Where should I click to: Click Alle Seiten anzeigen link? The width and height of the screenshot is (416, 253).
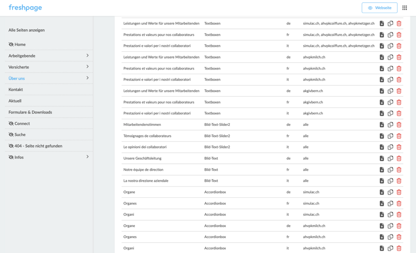27,30
